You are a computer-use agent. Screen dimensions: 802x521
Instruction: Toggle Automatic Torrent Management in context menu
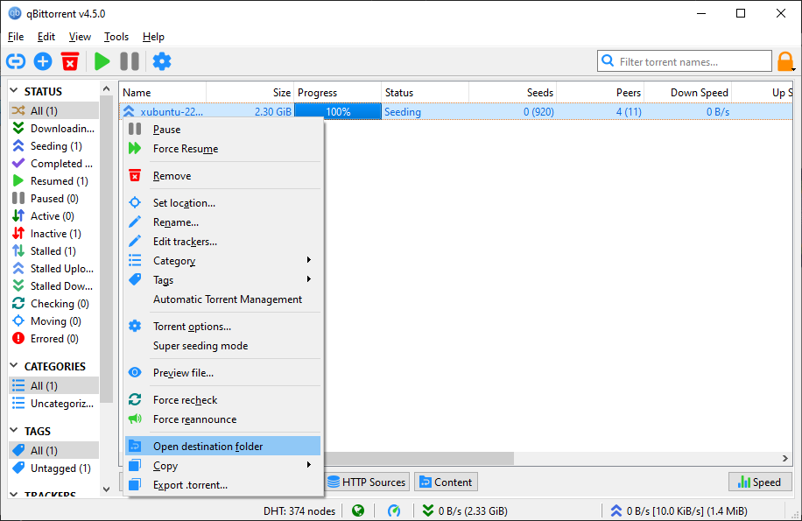pos(223,299)
